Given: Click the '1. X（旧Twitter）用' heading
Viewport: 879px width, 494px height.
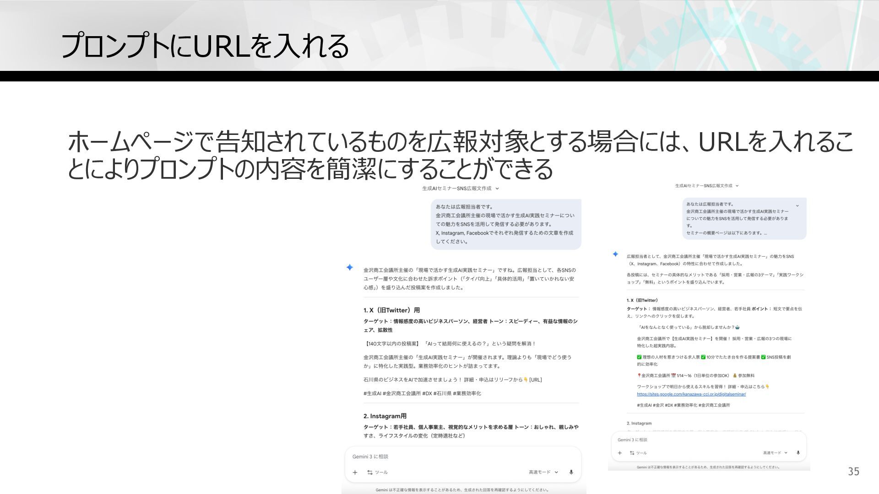Looking at the screenshot, I should click(x=391, y=310).
